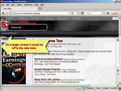Open the SEO toolbar dropdown arrow
Viewport: 121px width, 91px height.
click(x=119, y=13)
